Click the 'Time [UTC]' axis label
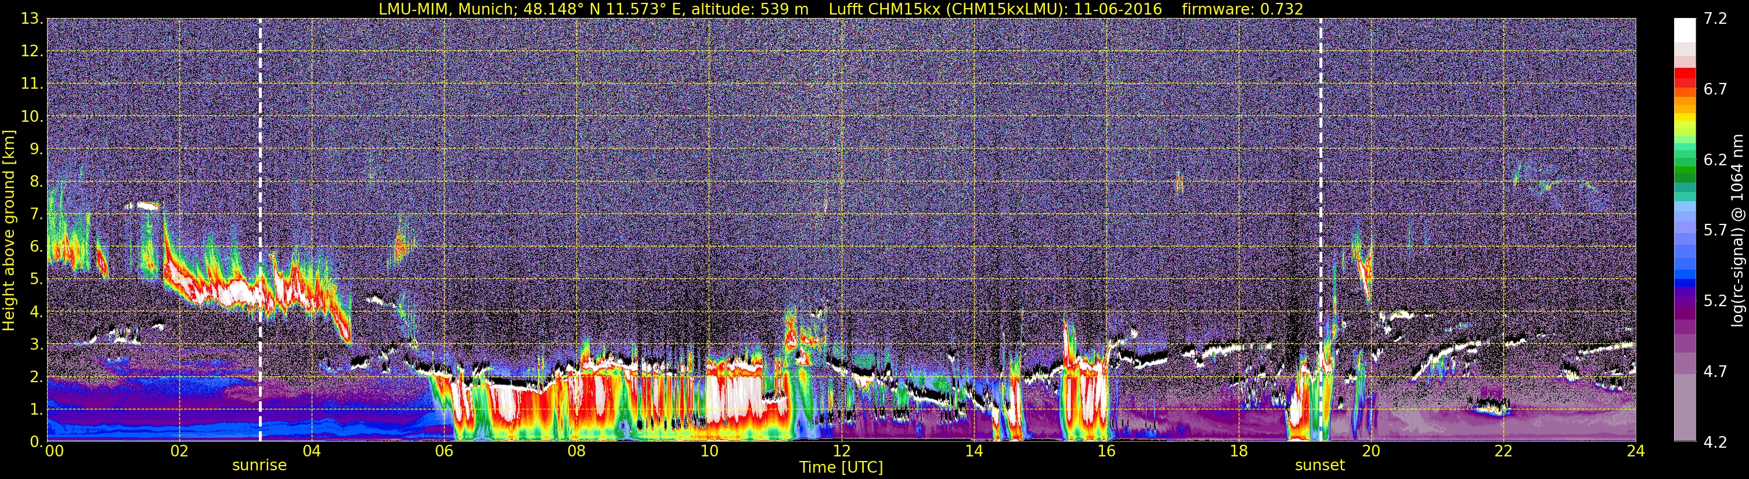 [841, 467]
